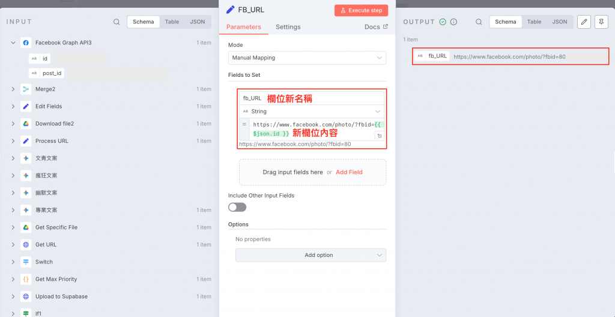This screenshot has width=615, height=317.
Task: Switch to the Parameters tab
Action: click(x=244, y=27)
